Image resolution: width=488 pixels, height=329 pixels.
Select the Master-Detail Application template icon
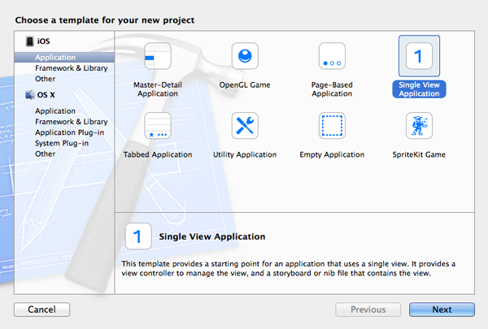pos(158,58)
